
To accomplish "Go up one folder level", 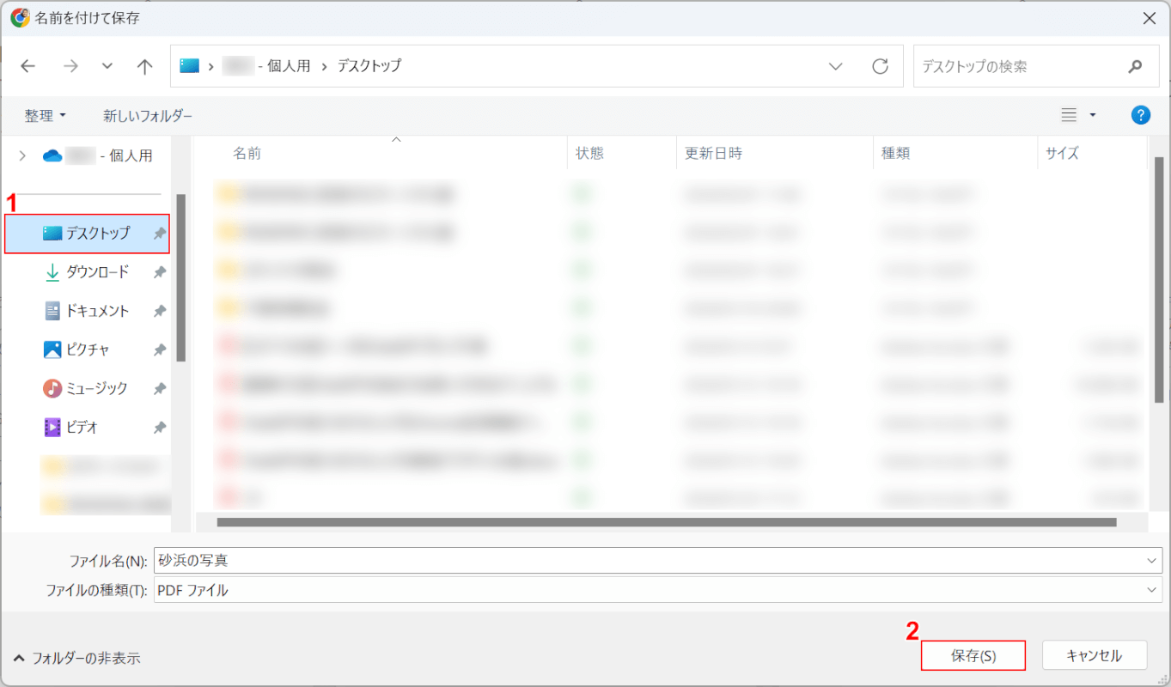I will tap(145, 66).
